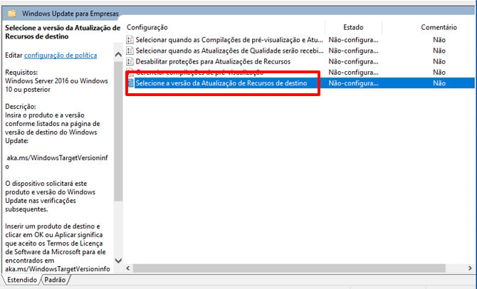This screenshot has width=477, height=289.
Task: Sort by the Comentário column header
Action: pos(439,27)
